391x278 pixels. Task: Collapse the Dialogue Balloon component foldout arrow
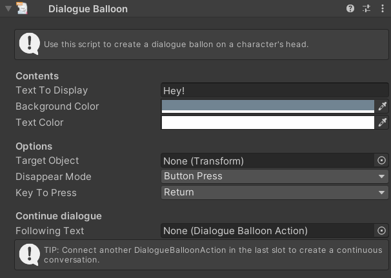pos(8,9)
